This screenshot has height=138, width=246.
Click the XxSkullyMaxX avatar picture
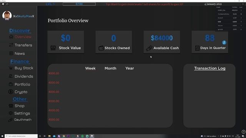coord(7,16)
